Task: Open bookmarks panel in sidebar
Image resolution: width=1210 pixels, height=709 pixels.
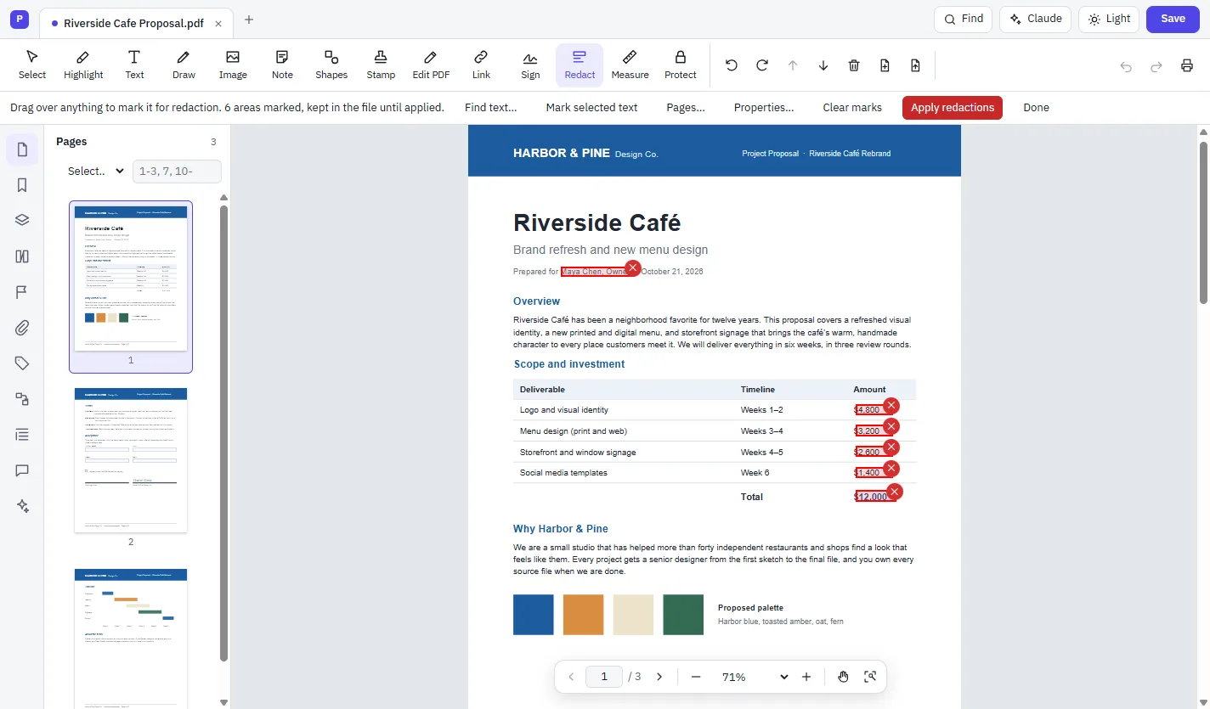Action: coord(22,185)
